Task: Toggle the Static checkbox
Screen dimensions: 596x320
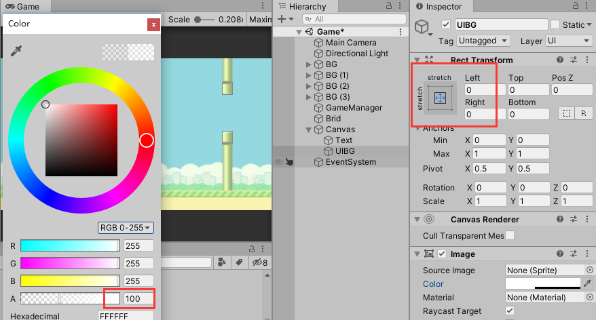Action: coord(555,24)
